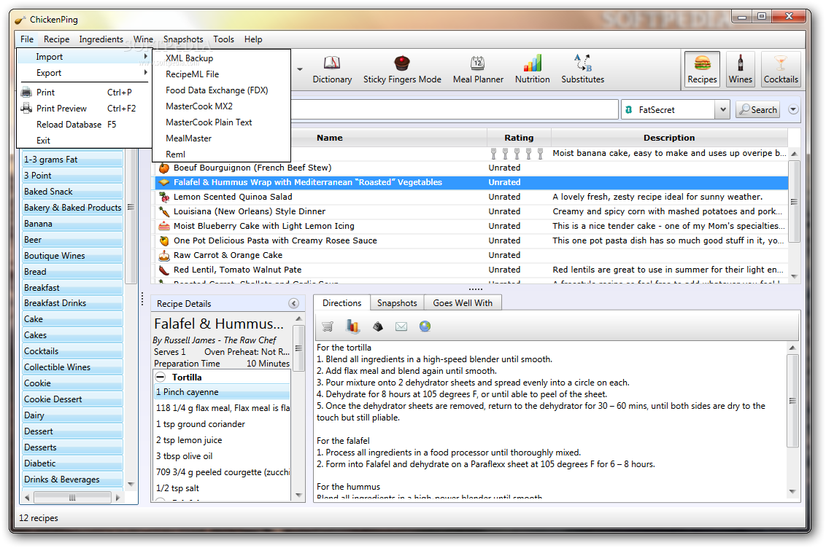Click the Lemon Scented Quinoa Salad icon

(164, 197)
